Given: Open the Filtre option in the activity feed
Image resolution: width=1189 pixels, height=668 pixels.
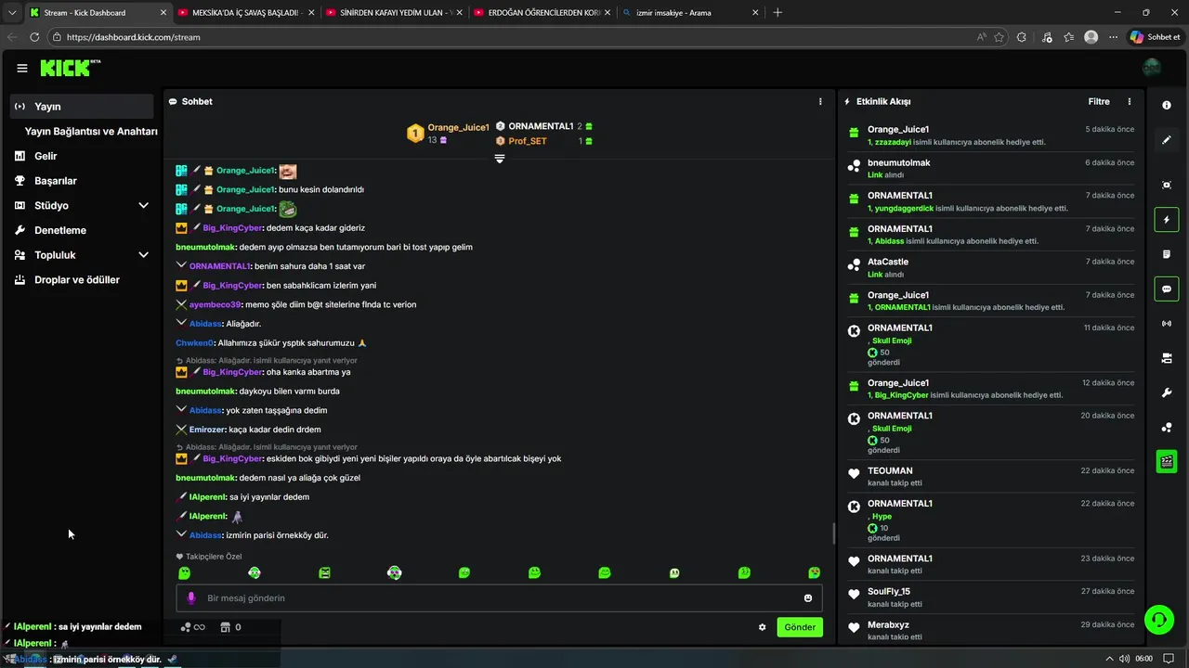Looking at the screenshot, I should point(1099,101).
